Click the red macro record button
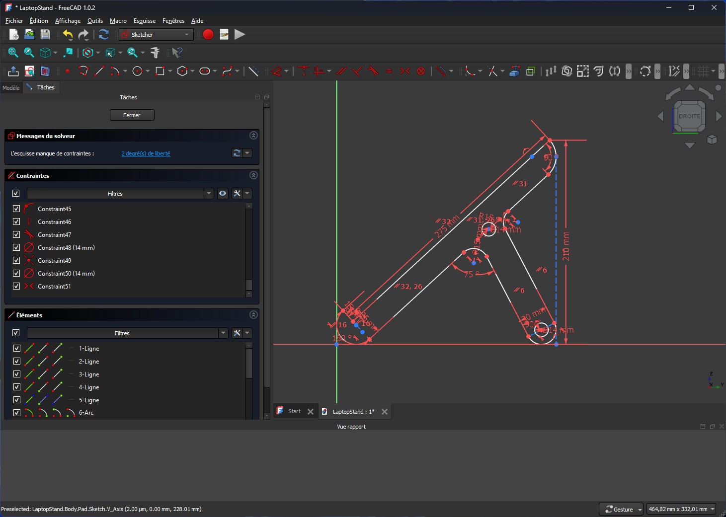 coord(208,34)
